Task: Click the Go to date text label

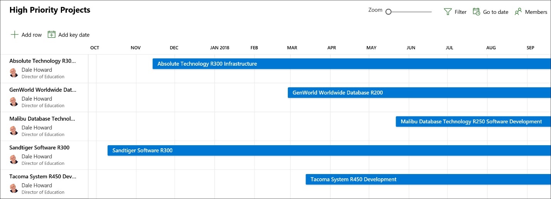Action: pos(496,12)
